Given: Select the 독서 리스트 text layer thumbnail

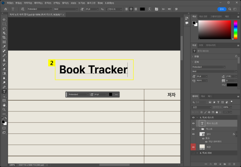Looking at the screenshot, I should pos(202,123).
